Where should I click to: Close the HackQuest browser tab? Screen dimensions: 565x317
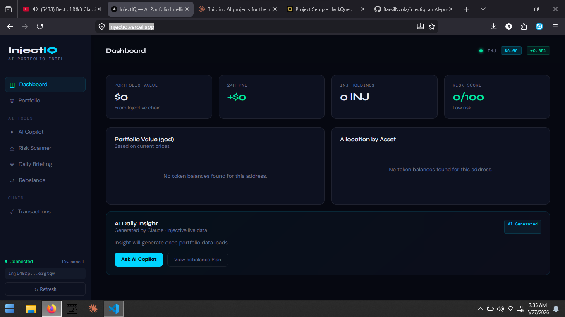(363, 9)
